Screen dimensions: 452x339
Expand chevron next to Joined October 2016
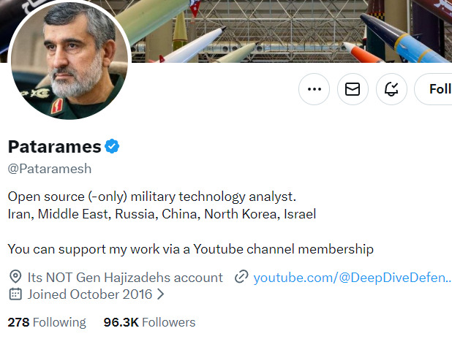[x=160, y=294]
